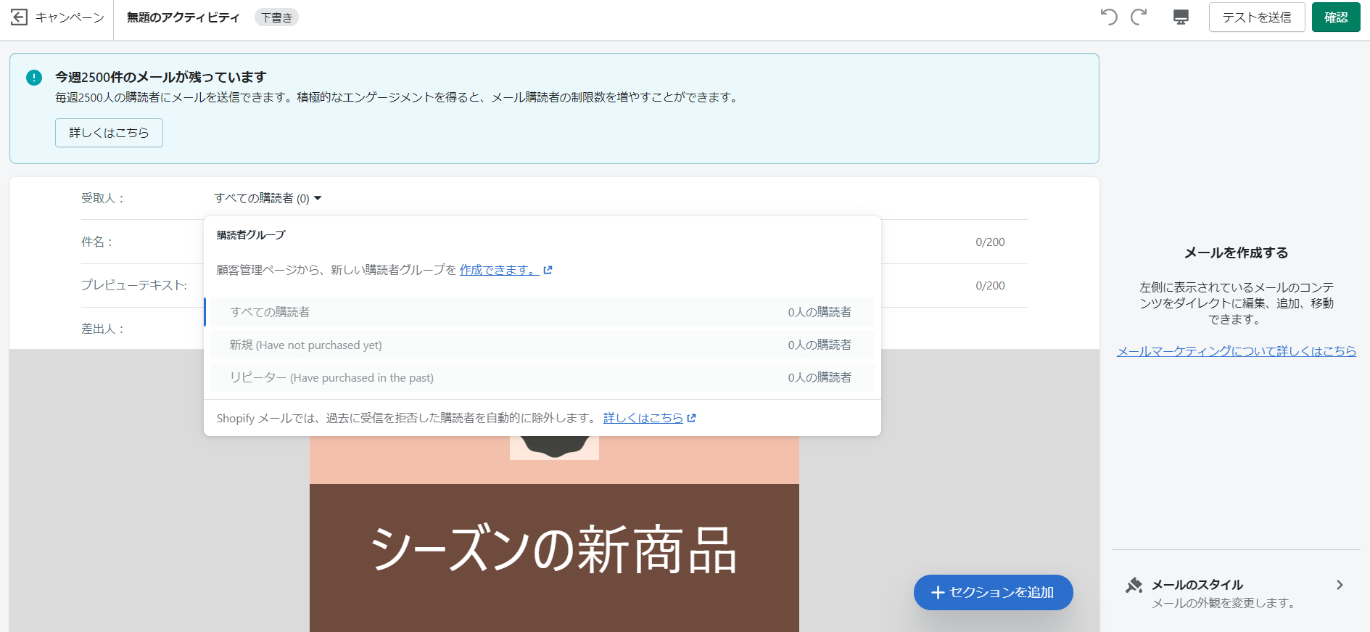The width and height of the screenshot is (1370, 632).
Task: Open メールマーケティングについて詳しくはこちら link
Action: (1236, 351)
